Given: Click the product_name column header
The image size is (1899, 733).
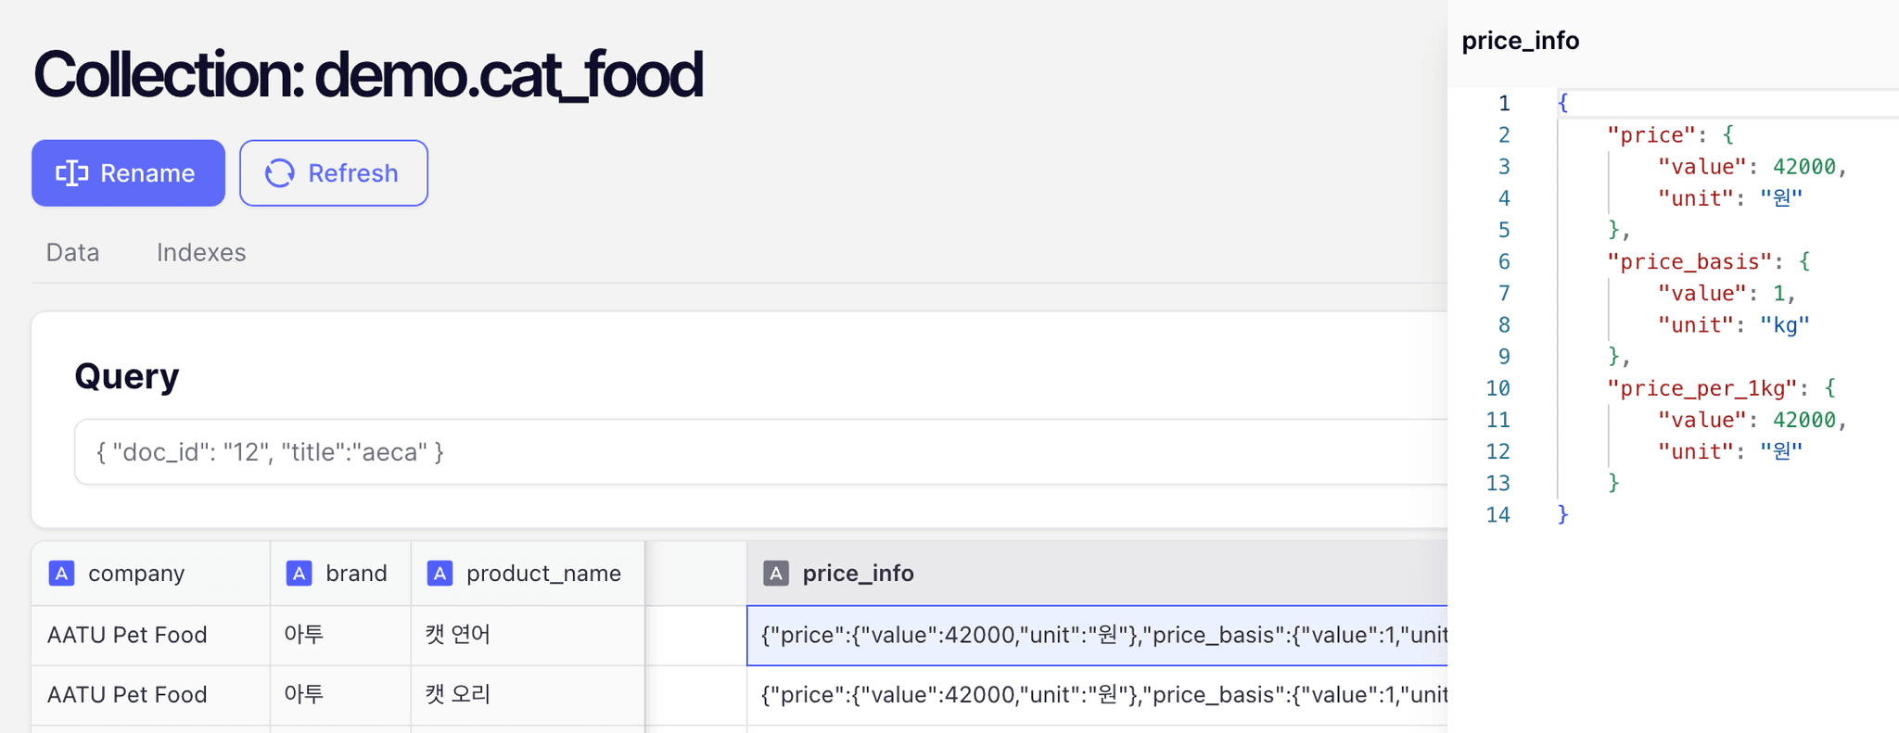Looking at the screenshot, I should (543, 574).
